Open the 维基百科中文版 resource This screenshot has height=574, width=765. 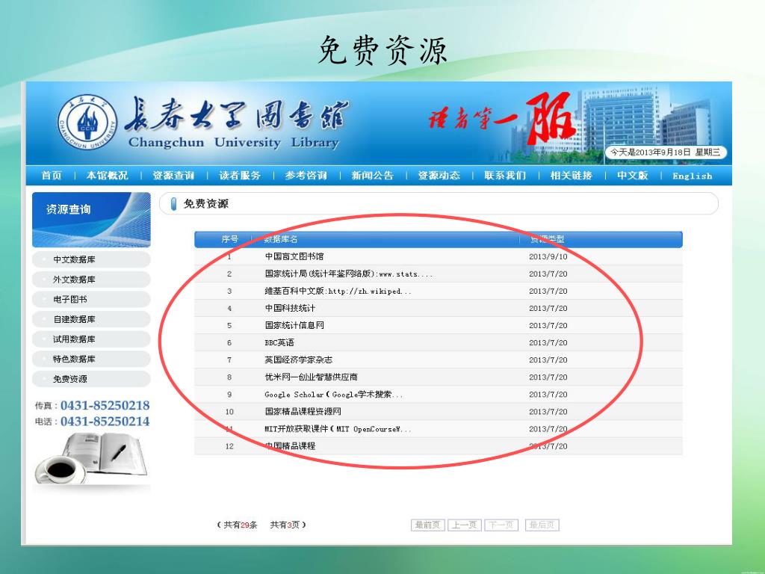(x=338, y=291)
